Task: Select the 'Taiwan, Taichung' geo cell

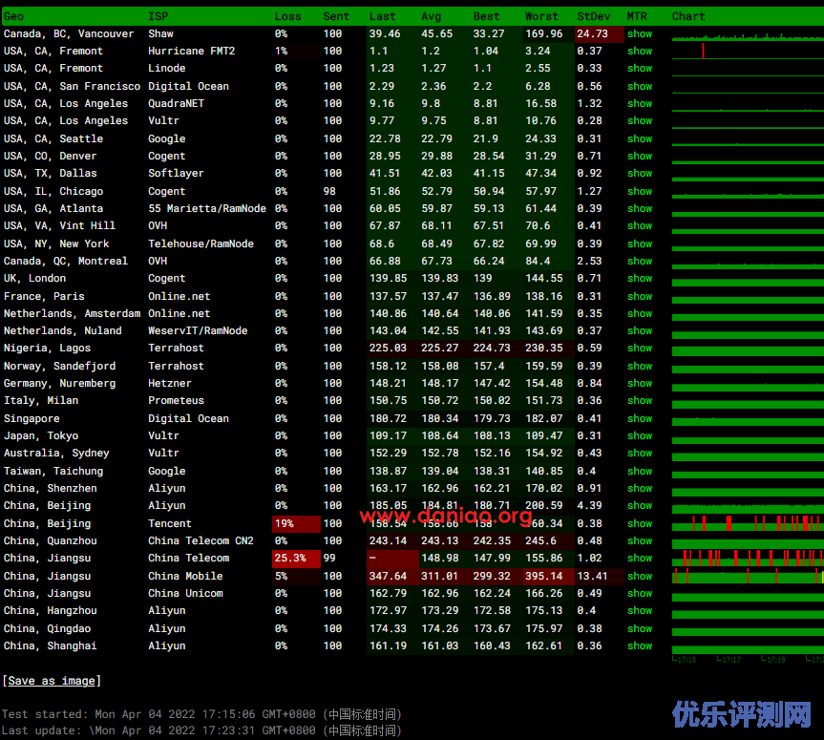Action: (53, 472)
